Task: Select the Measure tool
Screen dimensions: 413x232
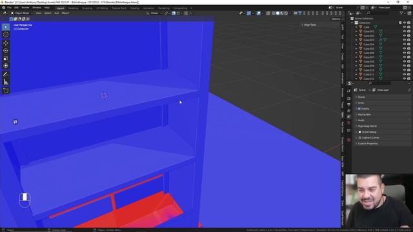Action: 6,82
